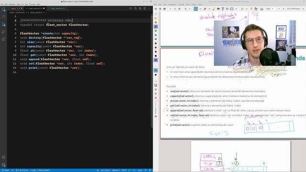Select the Hand tool in Xournal++
The image size is (306, 172).
256,9
